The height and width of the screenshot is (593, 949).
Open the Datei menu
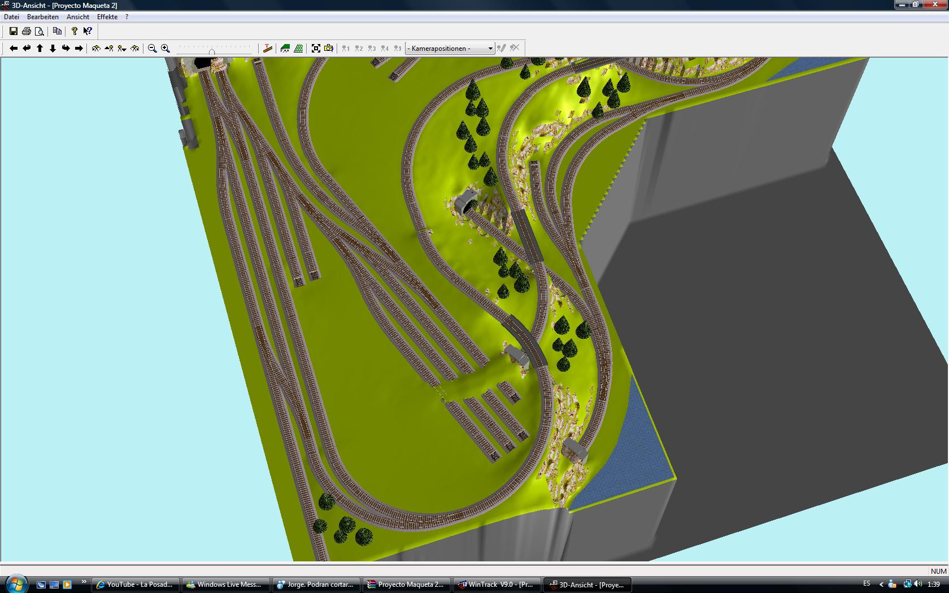coord(11,17)
